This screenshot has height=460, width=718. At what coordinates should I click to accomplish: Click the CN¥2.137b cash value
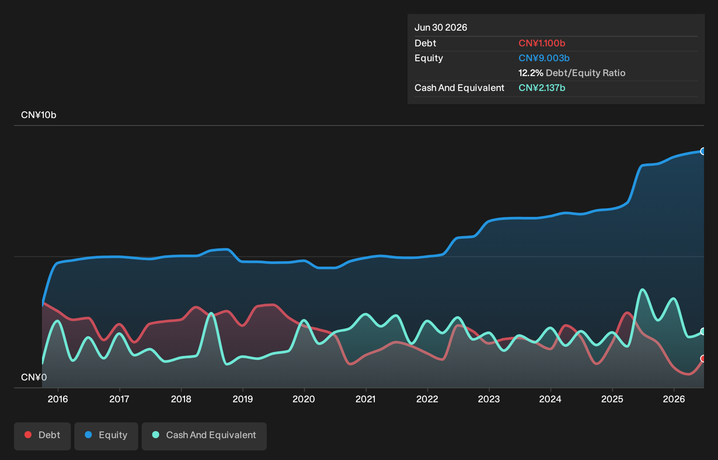coord(542,88)
